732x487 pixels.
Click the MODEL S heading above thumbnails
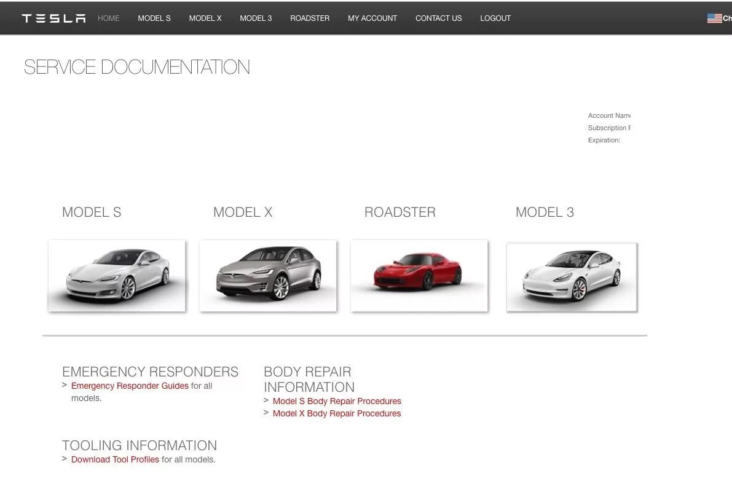pyautogui.click(x=92, y=212)
